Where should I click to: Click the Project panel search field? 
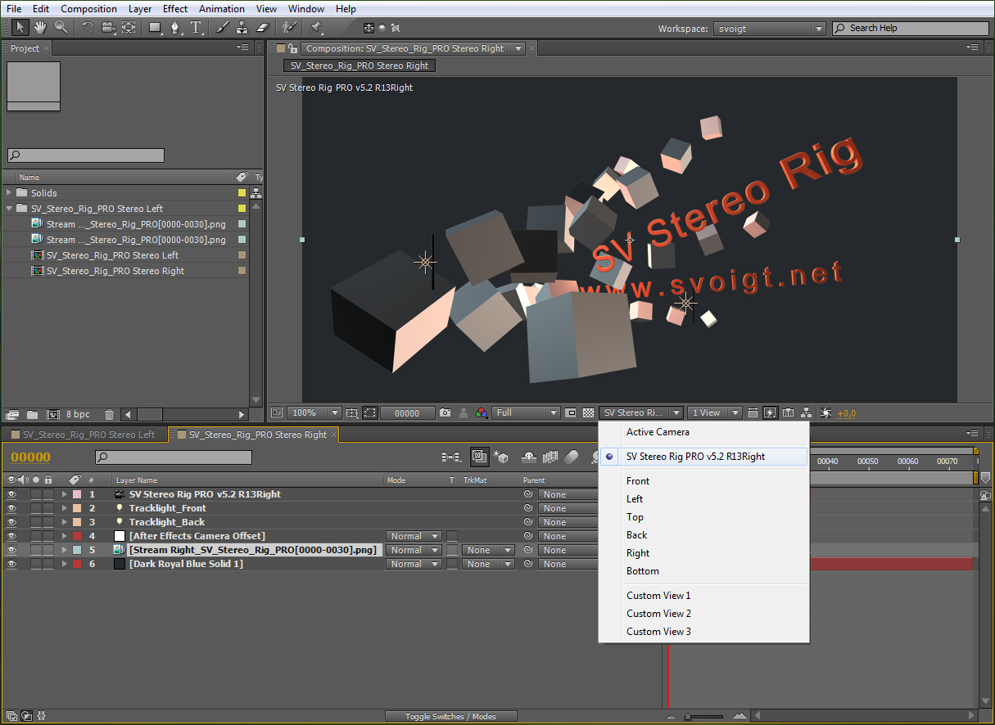pos(86,155)
